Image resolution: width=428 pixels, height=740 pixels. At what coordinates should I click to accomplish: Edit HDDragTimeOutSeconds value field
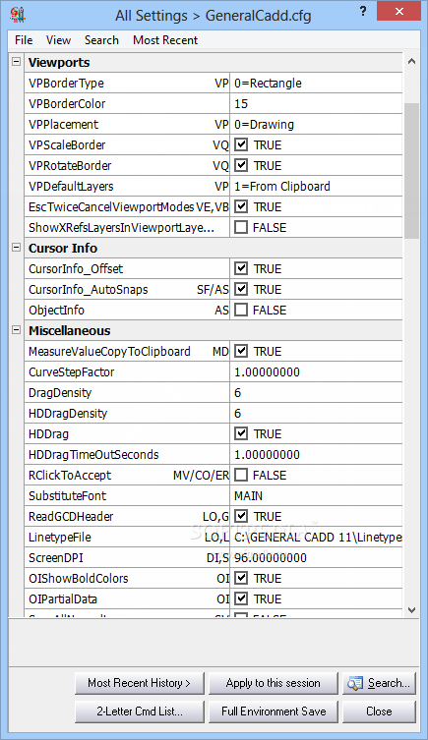click(x=316, y=454)
